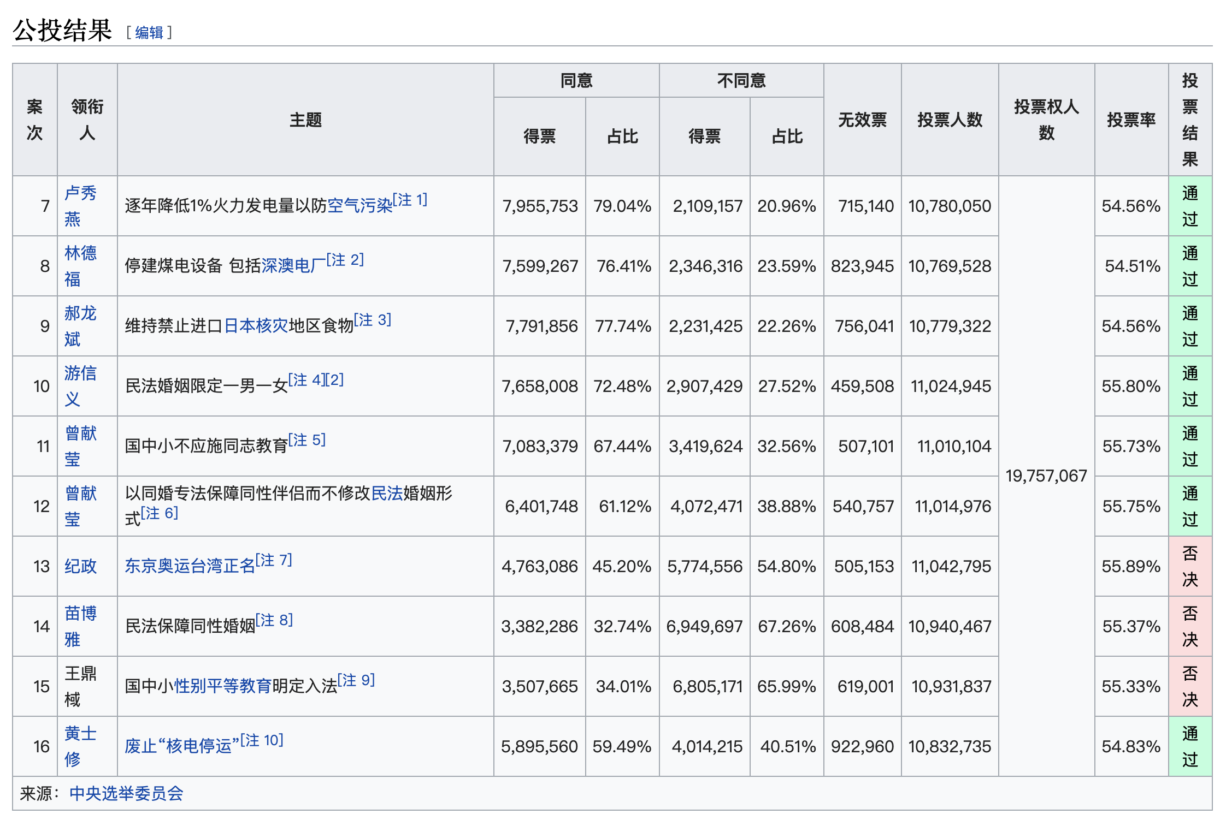This screenshot has width=1226, height=820.
Task: Click the 黄士修 name link
Action: tap(80, 734)
